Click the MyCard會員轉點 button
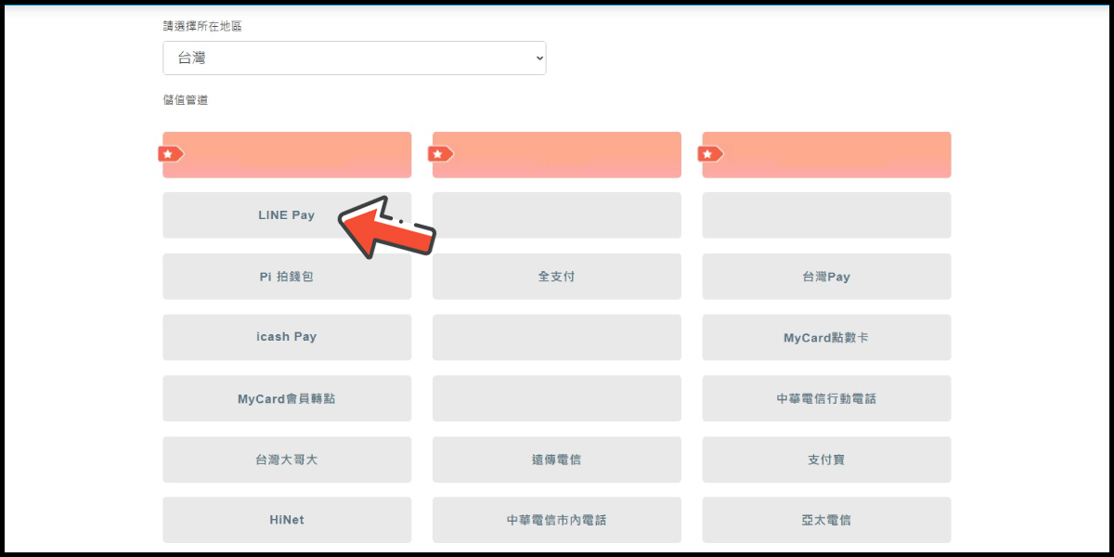Screen dimensions: 1114x557 (287, 398)
